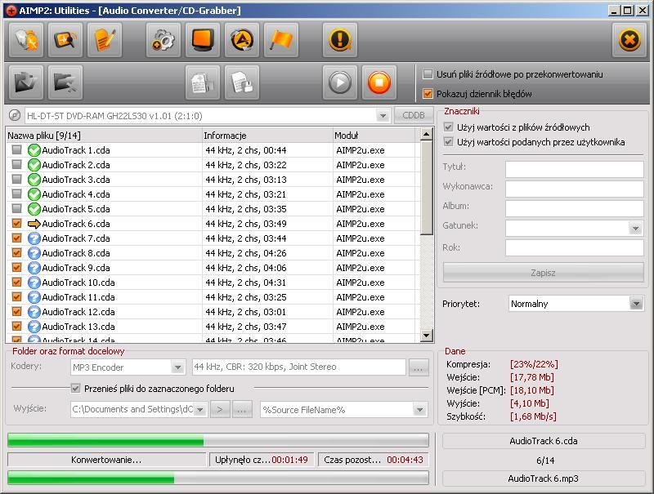Click the green checkmark on AudioTrack 5.cda
This screenshot has width=654, height=494.
[34, 209]
